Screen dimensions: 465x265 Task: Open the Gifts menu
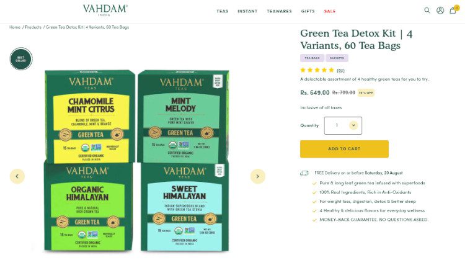coord(308,11)
